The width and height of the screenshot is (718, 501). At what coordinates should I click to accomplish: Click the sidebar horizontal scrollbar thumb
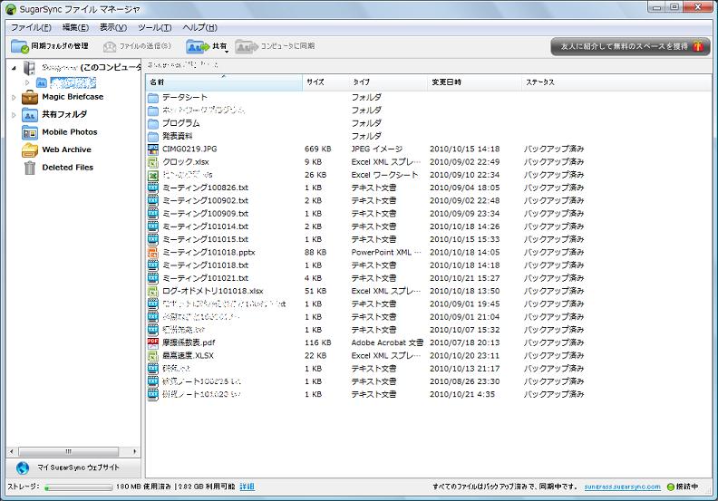pos(68,451)
